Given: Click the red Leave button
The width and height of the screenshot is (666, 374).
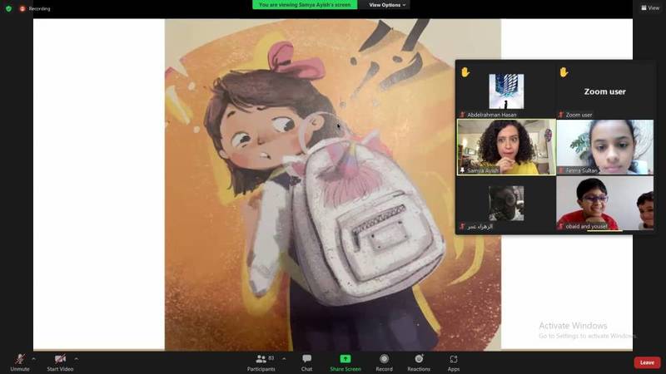Looking at the screenshot, I should coord(647,362).
